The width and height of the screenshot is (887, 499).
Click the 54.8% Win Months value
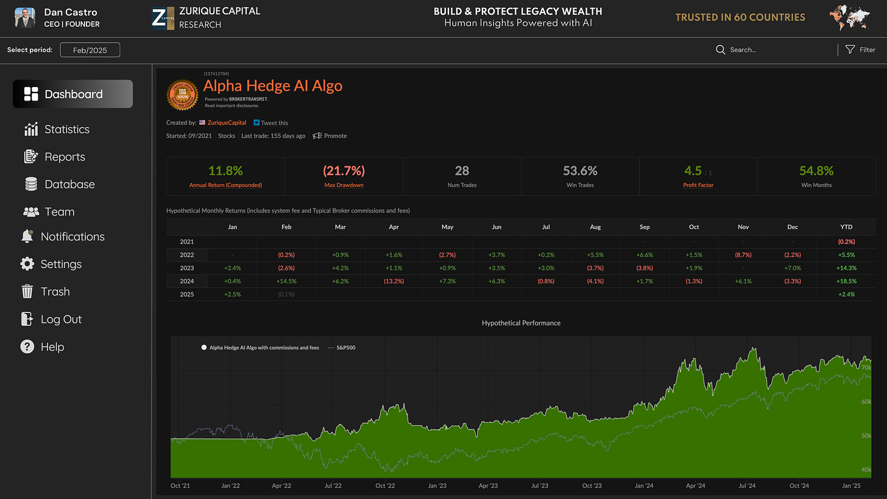(x=816, y=171)
